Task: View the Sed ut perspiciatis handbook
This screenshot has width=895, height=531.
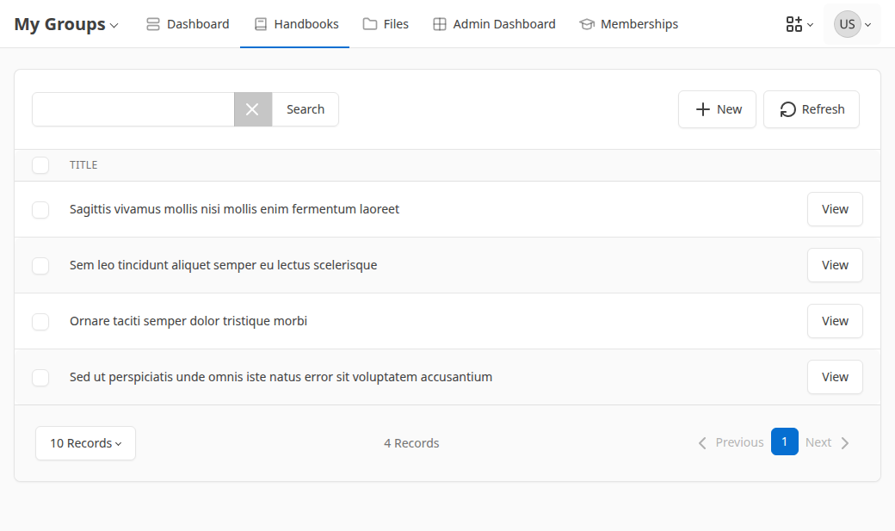Action: click(835, 377)
